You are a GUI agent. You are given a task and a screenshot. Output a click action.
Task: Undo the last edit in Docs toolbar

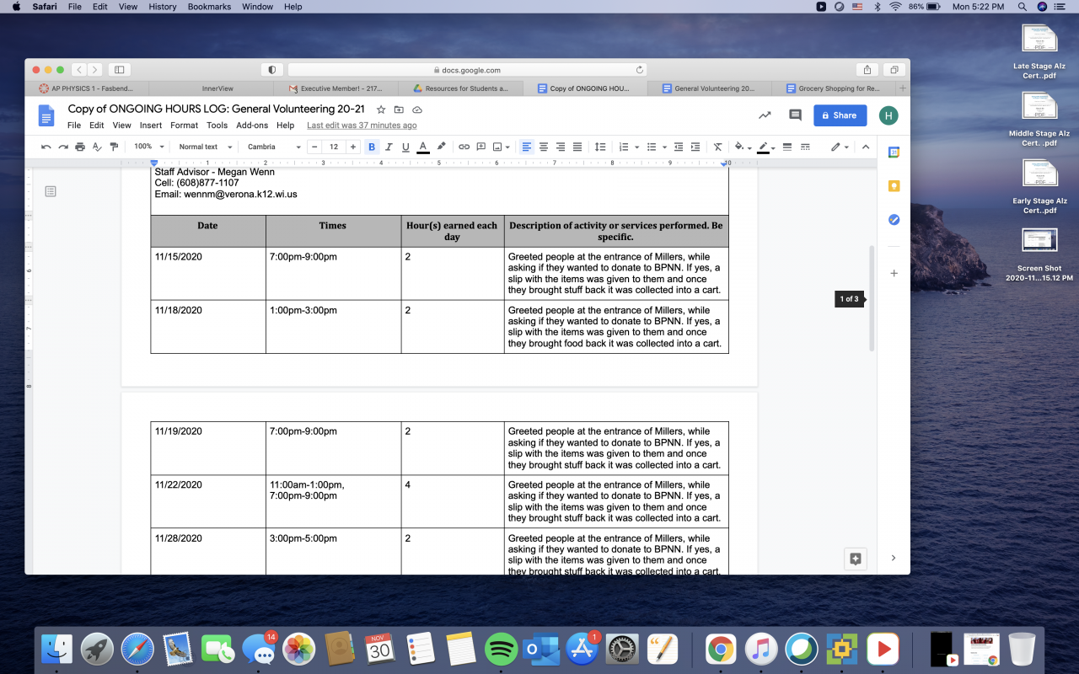click(46, 147)
